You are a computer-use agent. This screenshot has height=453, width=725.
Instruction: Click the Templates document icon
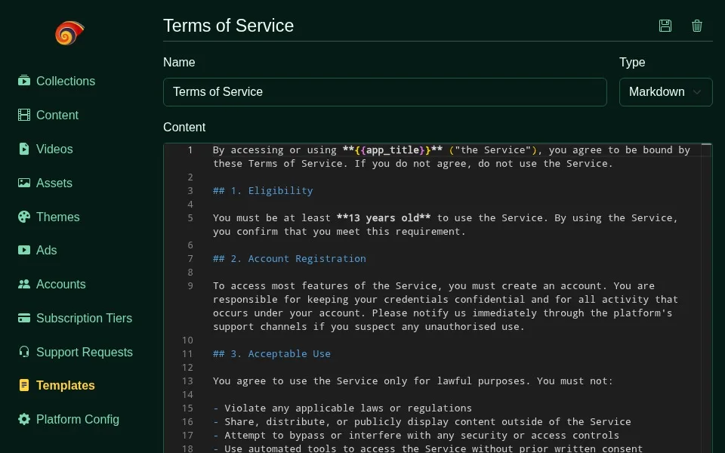pyautogui.click(x=24, y=385)
